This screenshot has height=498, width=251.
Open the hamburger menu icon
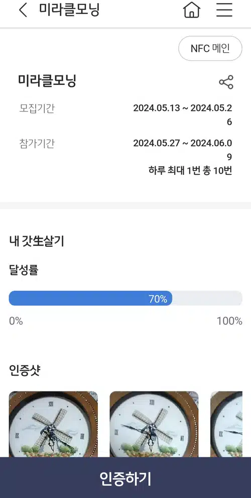pyautogui.click(x=224, y=10)
